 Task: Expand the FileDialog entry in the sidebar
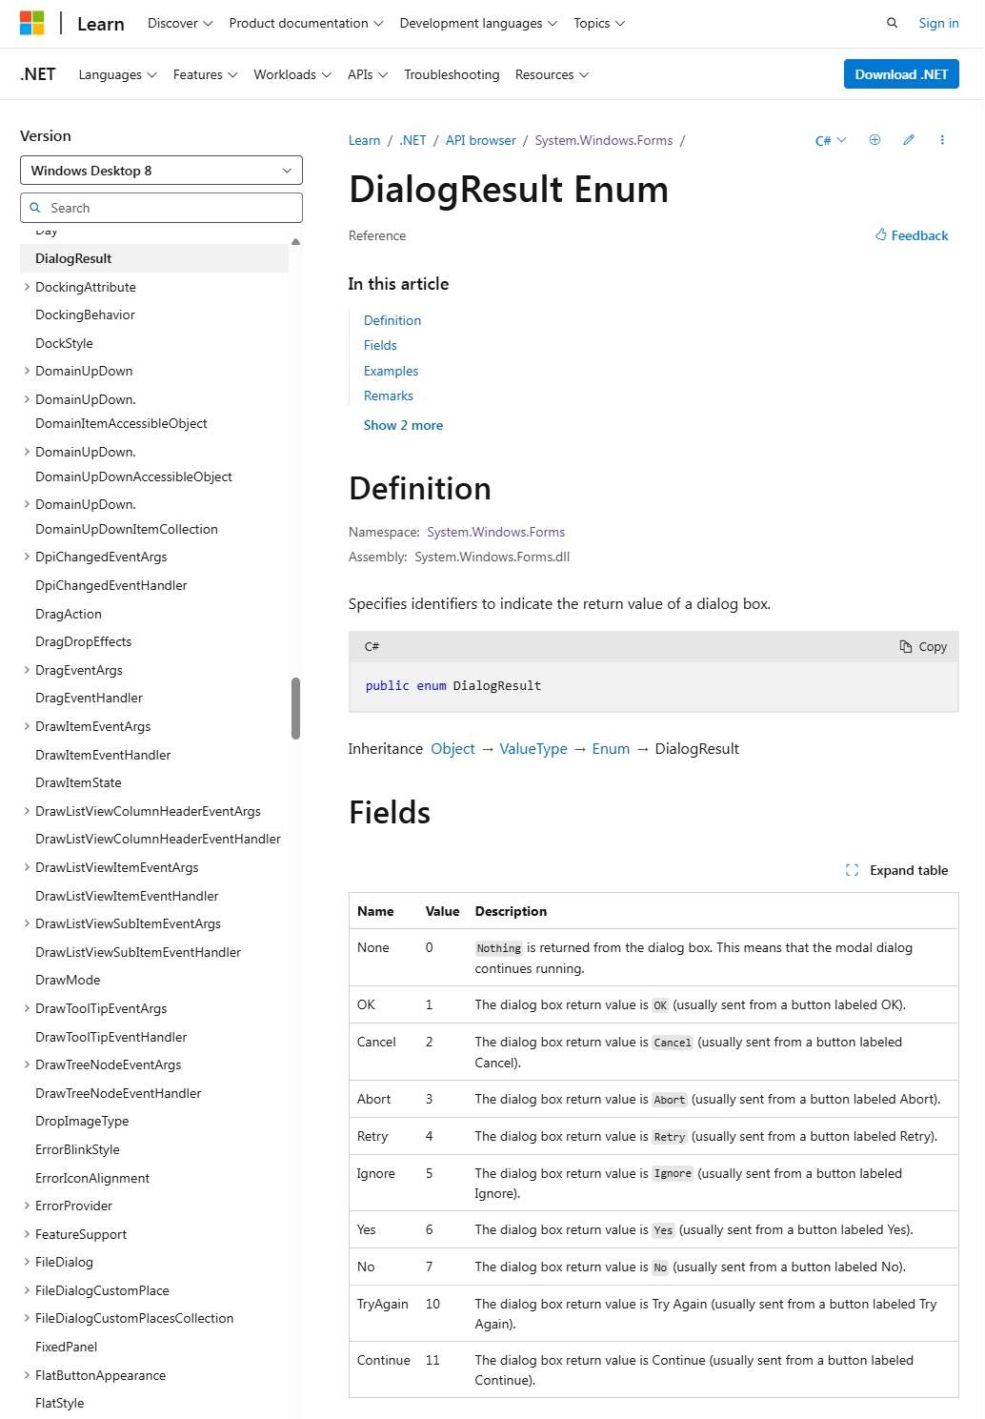(x=26, y=1262)
